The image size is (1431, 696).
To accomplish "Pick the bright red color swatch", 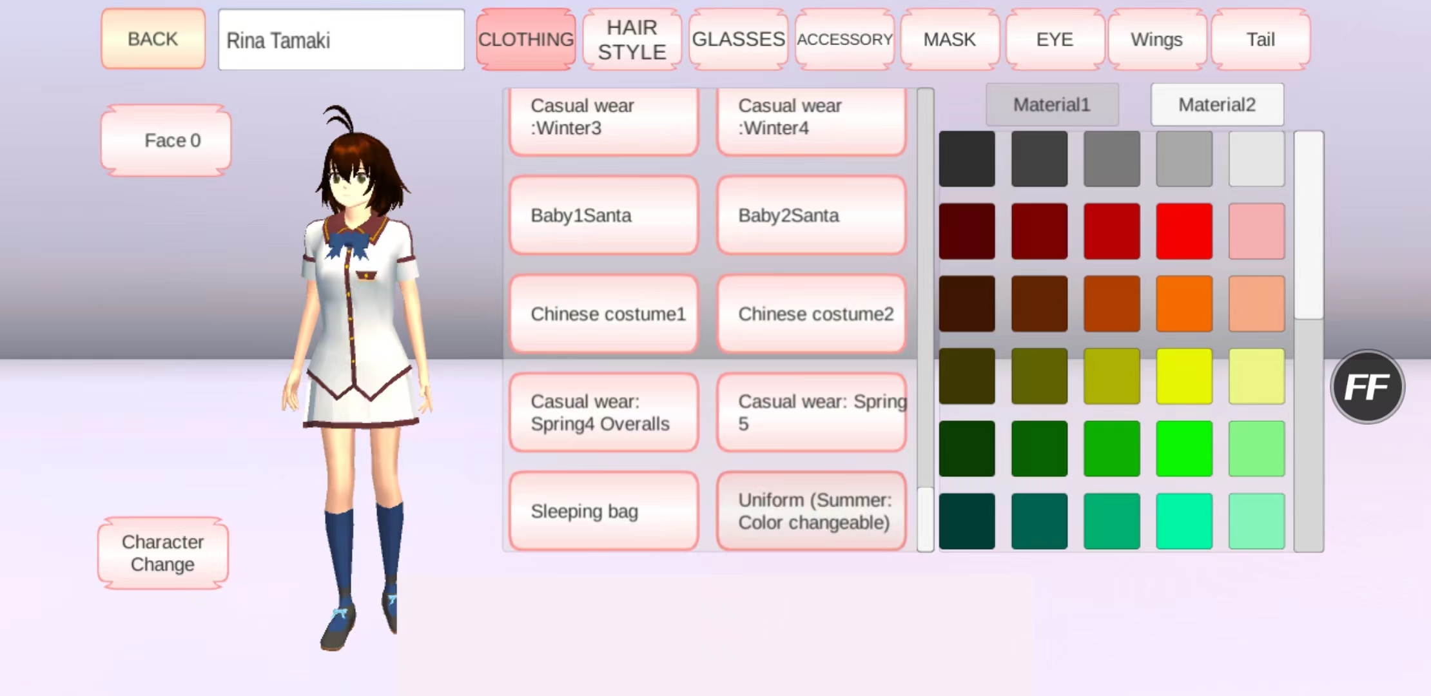I will (x=1183, y=231).
